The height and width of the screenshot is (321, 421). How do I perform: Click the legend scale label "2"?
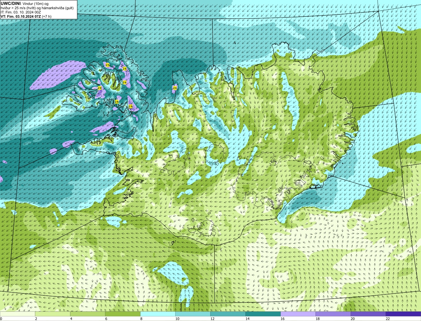tap(36, 319)
